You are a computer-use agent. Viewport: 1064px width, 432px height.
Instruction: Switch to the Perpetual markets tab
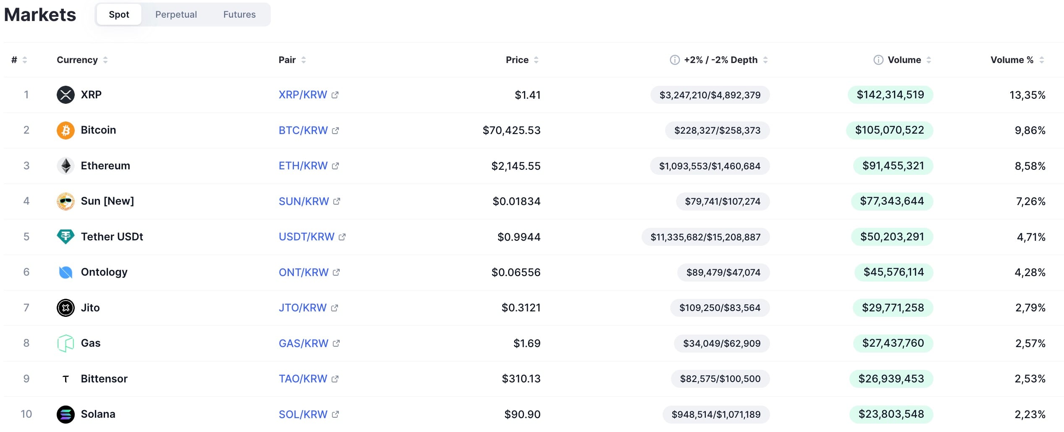click(x=176, y=15)
